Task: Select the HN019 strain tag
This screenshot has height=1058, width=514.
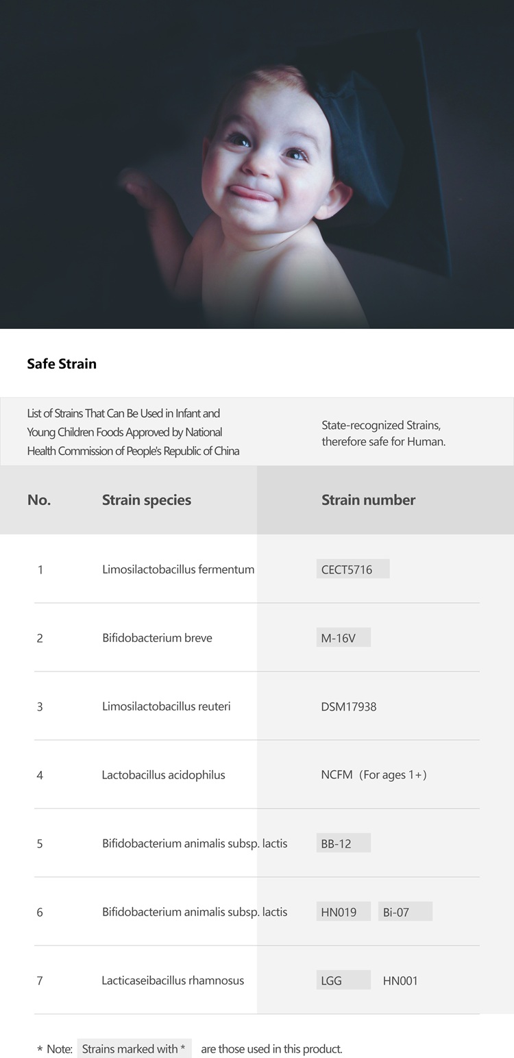Action: click(x=343, y=911)
